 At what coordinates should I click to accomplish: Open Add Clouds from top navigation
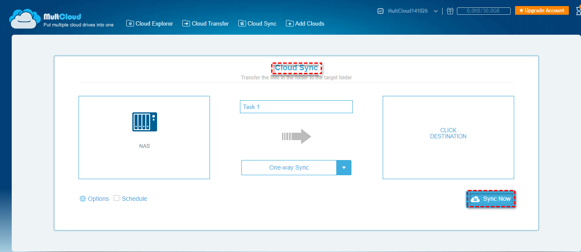click(305, 23)
